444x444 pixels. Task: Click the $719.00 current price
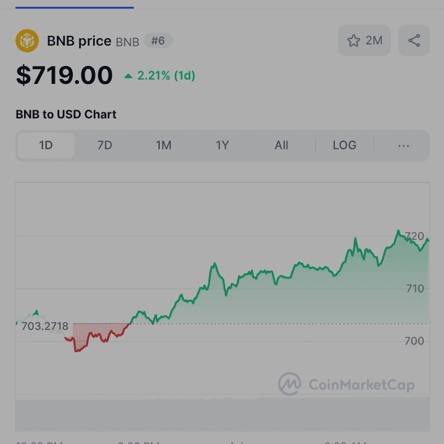coord(64,75)
